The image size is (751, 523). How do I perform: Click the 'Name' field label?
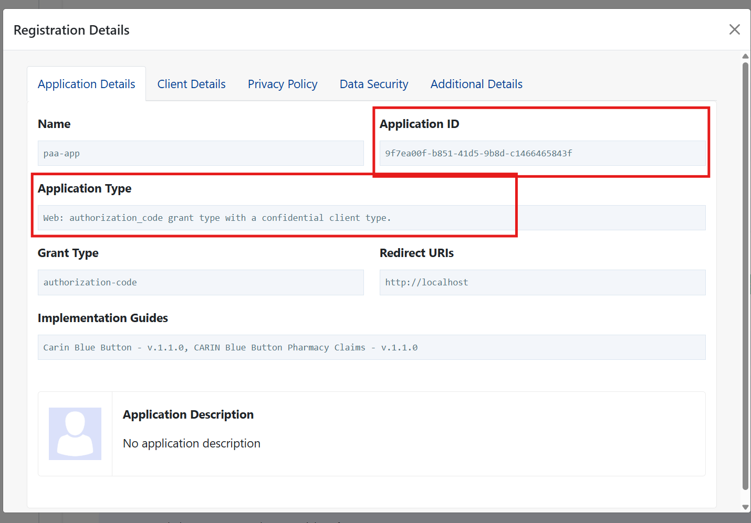pyautogui.click(x=54, y=124)
